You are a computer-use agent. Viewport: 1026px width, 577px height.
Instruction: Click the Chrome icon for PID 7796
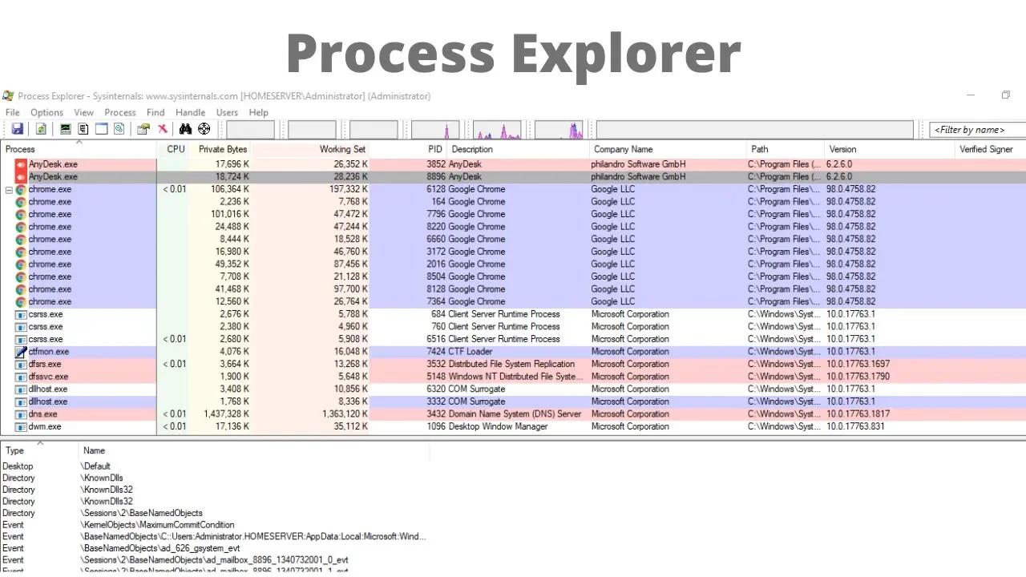tap(22, 214)
